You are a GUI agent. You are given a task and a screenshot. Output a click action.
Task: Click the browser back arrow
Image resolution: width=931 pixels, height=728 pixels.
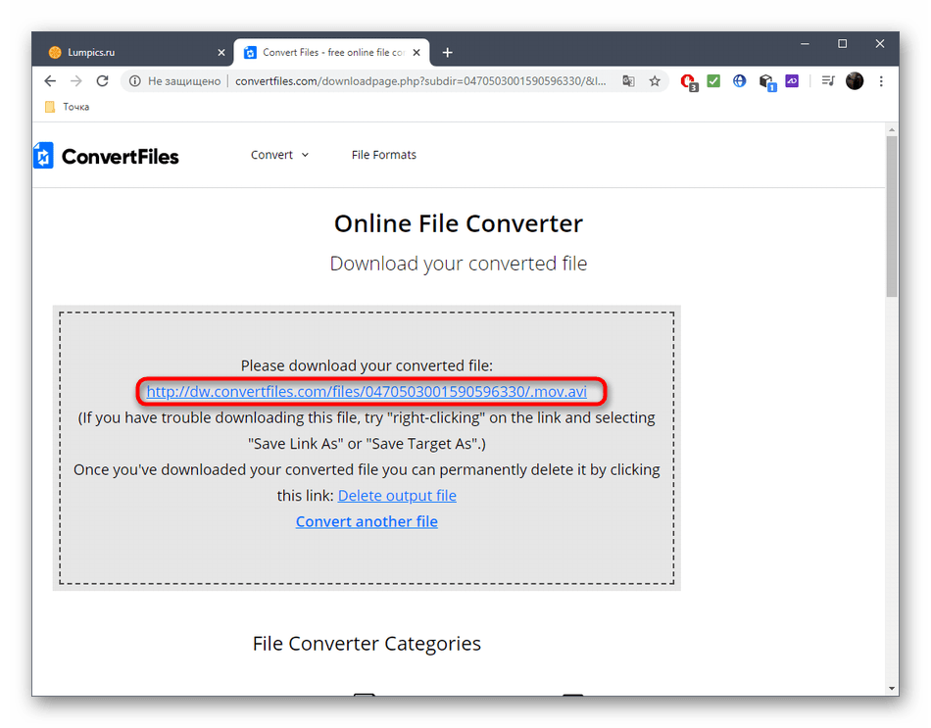(50, 81)
